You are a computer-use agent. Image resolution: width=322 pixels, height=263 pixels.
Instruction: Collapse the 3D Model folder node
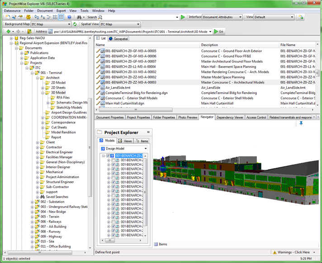[43, 93]
